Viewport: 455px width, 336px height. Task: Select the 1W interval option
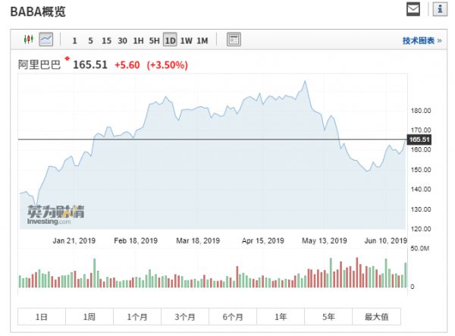pos(186,40)
